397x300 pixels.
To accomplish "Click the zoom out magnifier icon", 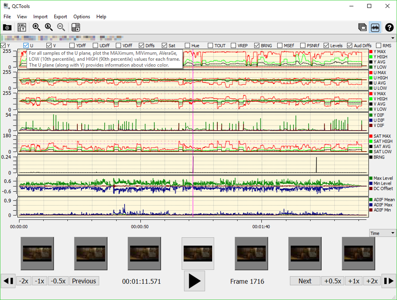I will point(61,27).
